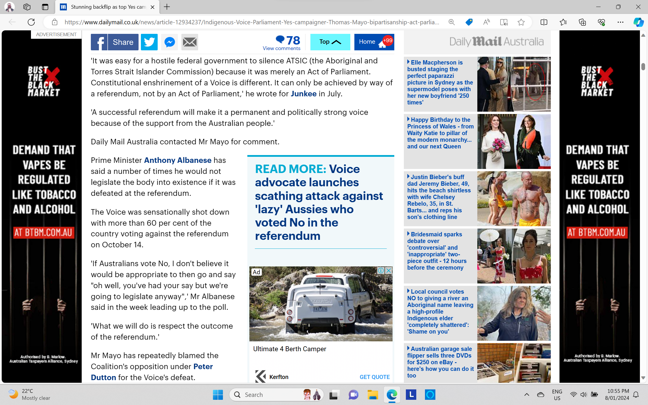Screen dimensions: 648x405
Task: Toggle Edge split screen view
Action: pyautogui.click(x=544, y=22)
